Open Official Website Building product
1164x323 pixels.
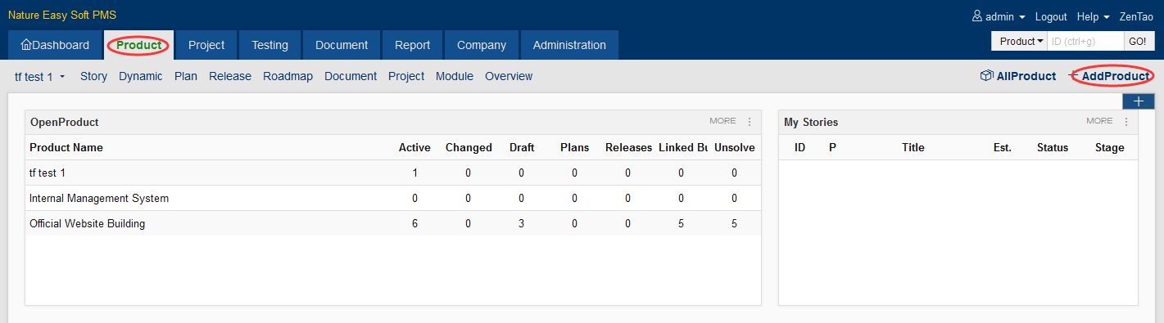point(87,223)
